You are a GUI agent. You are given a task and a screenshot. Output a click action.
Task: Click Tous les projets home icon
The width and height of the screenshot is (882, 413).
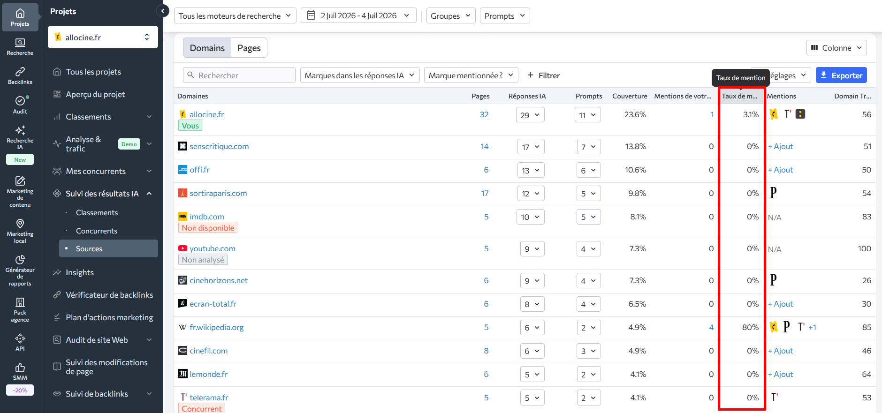click(x=57, y=72)
